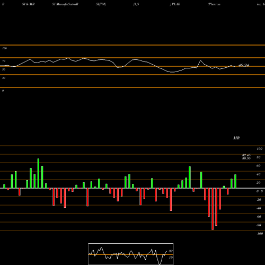Click the 82.45 value in MR chart
Screen dimensions: 265x265
(246, 155)
